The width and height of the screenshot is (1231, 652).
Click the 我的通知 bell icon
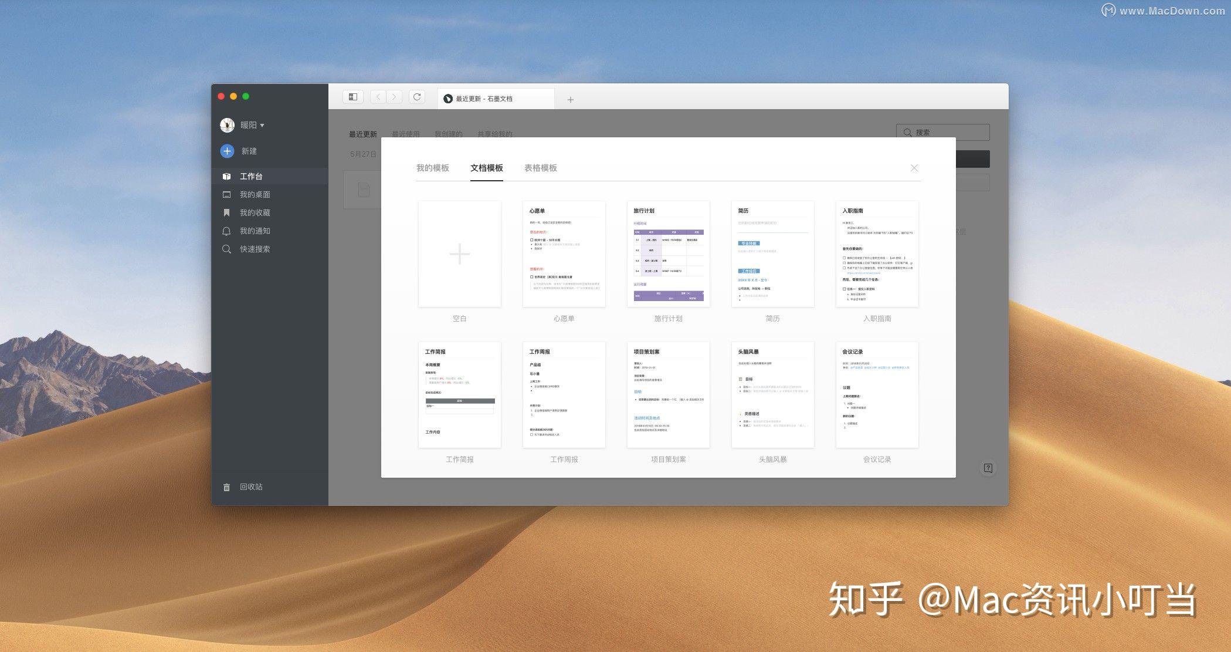226,231
